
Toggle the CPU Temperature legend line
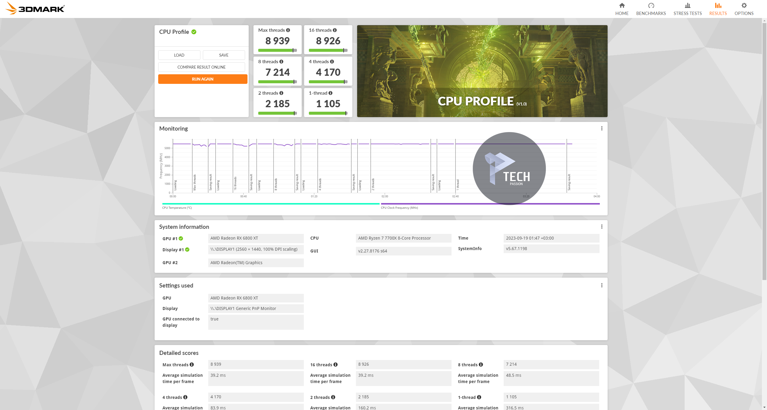click(271, 204)
